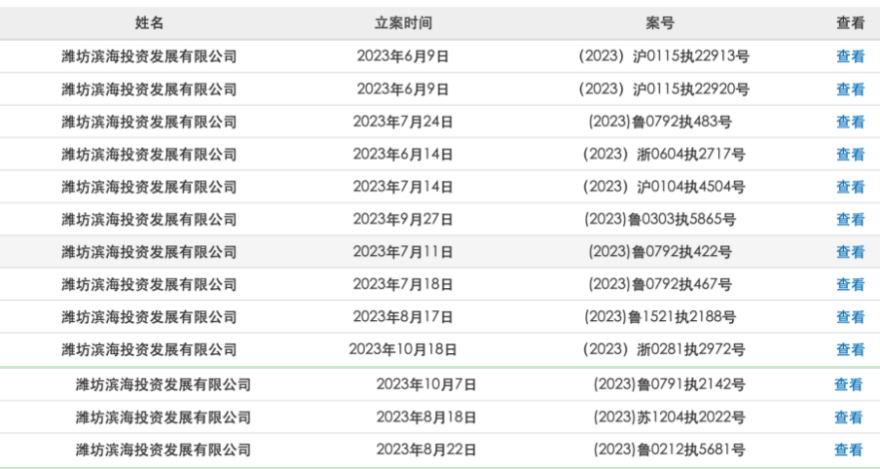Open 查看 for case 沪0115执22920号
The image size is (880, 469).
(850, 90)
